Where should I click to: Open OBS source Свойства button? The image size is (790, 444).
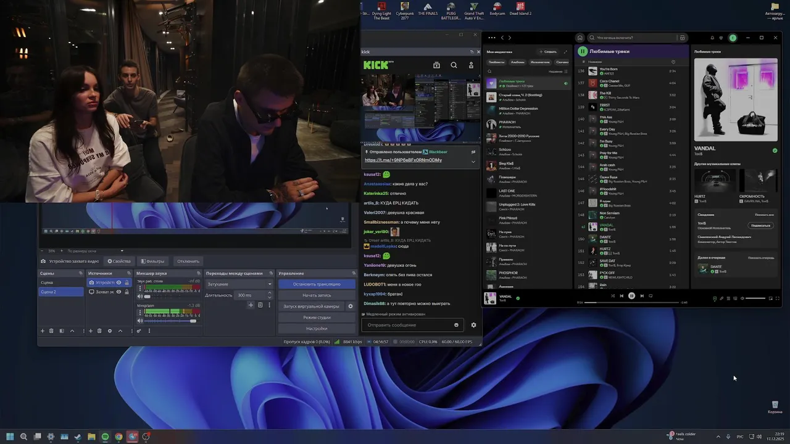pyautogui.click(x=118, y=261)
